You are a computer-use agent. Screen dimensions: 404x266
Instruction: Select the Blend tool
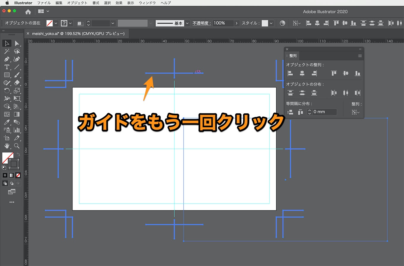[17, 122]
